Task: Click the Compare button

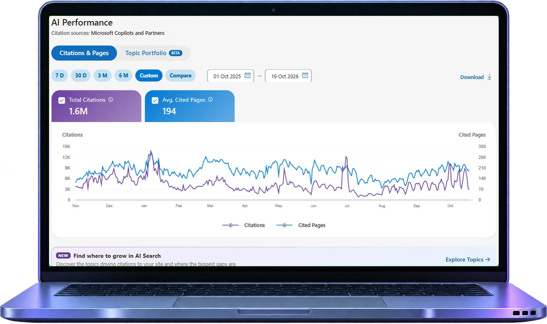Action: click(x=181, y=76)
